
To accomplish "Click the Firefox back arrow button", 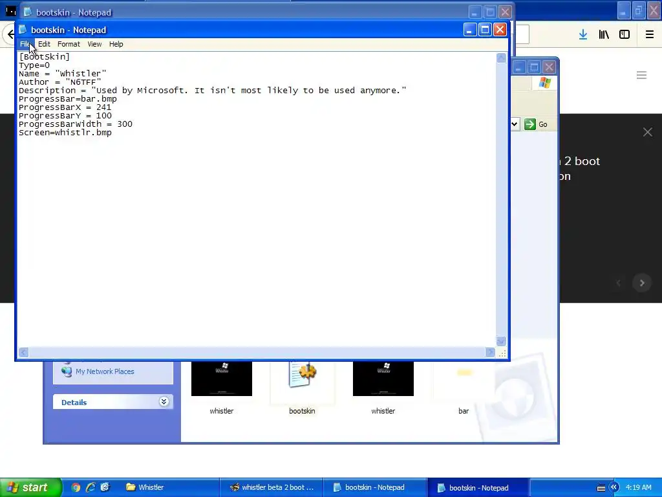I will coord(10,34).
